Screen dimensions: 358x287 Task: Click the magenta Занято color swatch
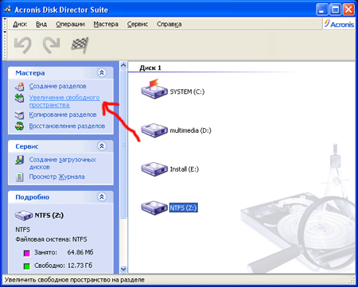point(26,253)
